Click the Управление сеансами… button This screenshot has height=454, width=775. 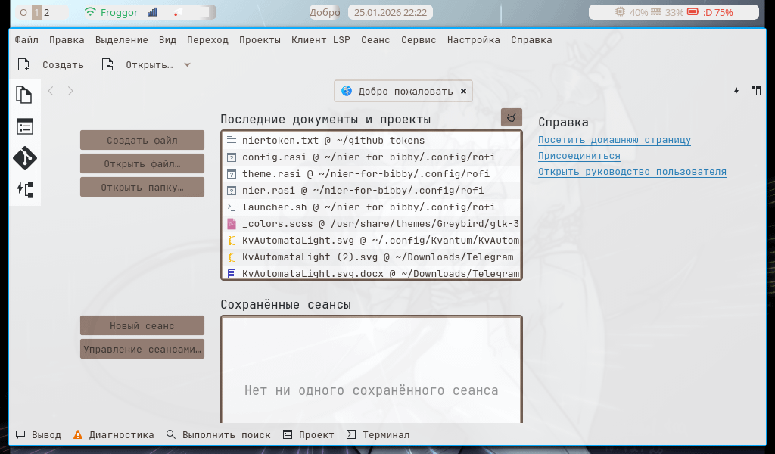142,349
